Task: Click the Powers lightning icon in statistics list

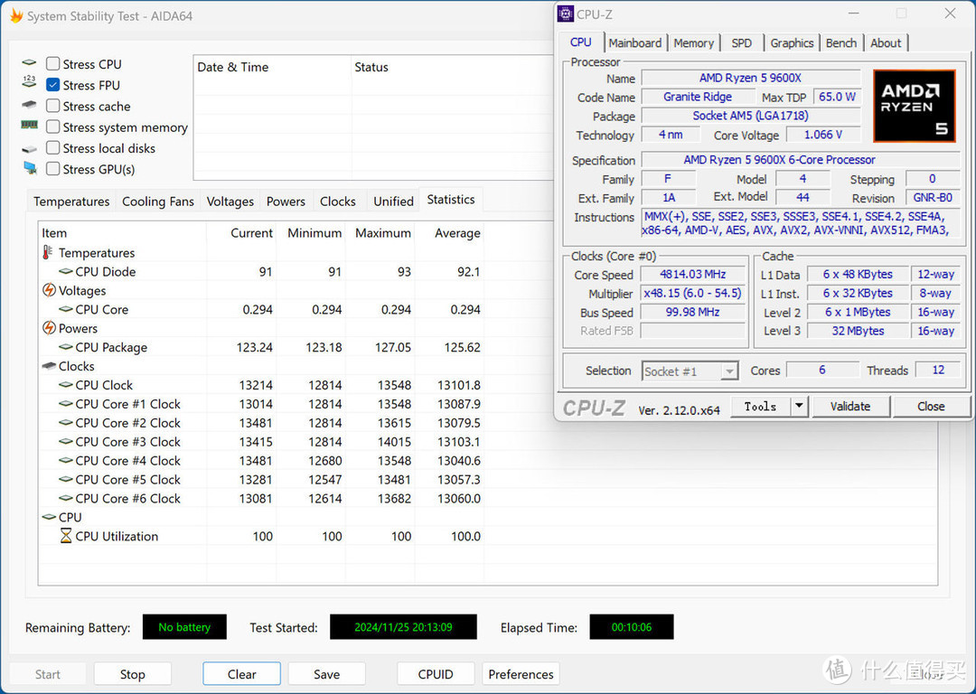Action: point(49,328)
